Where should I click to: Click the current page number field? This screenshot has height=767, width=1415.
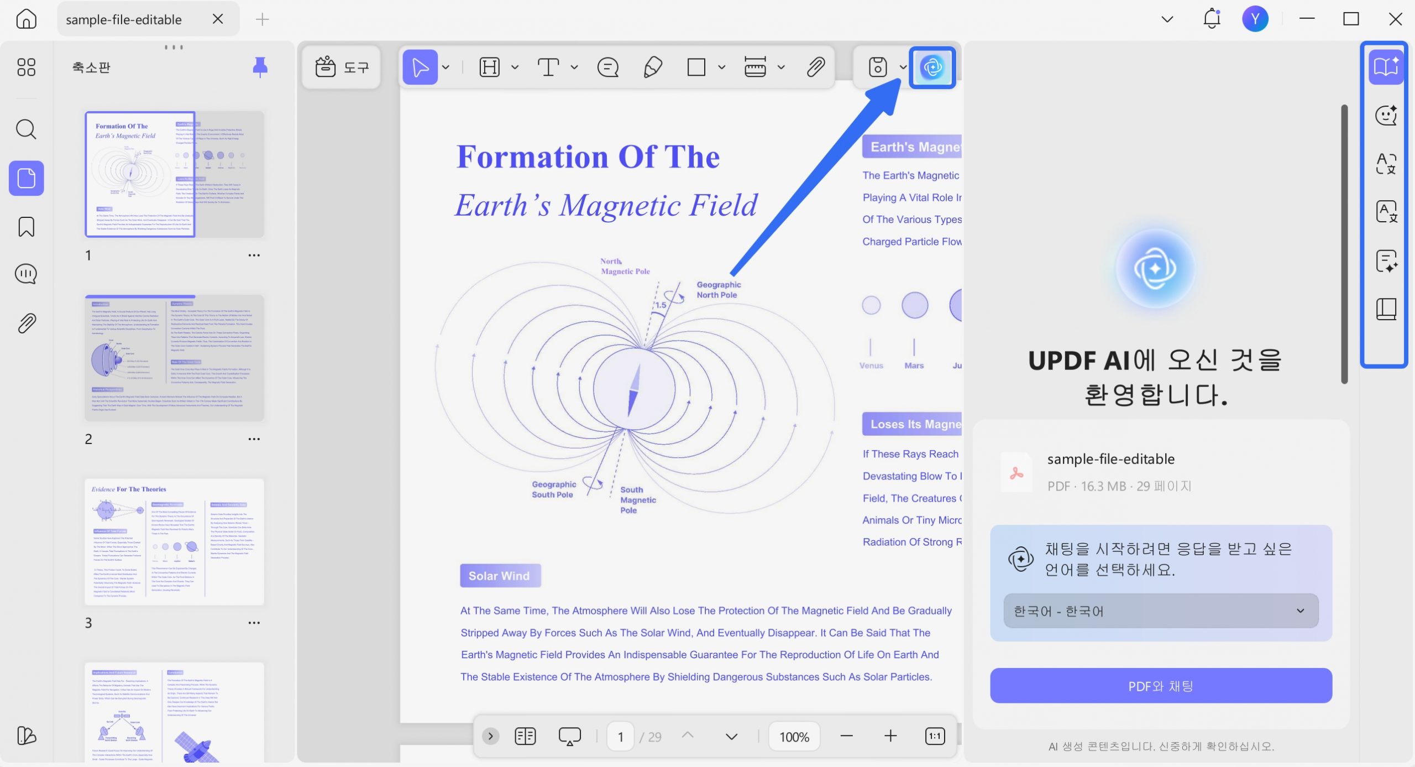click(620, 737)
